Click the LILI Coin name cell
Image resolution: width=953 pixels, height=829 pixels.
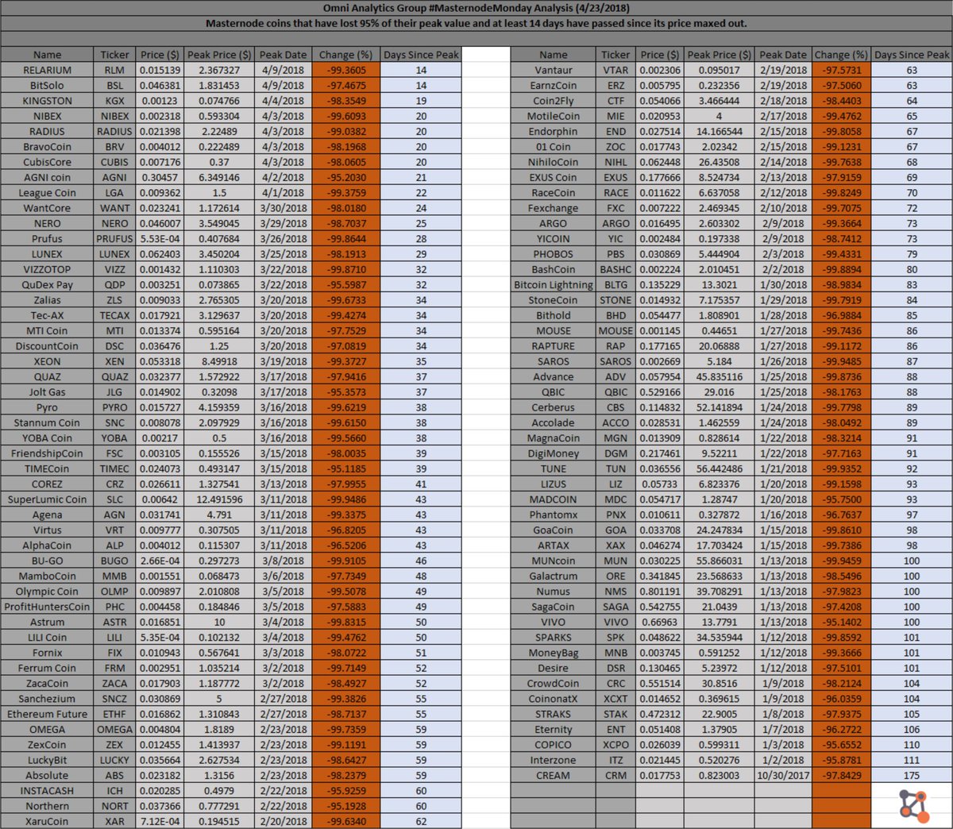point(47,638)
